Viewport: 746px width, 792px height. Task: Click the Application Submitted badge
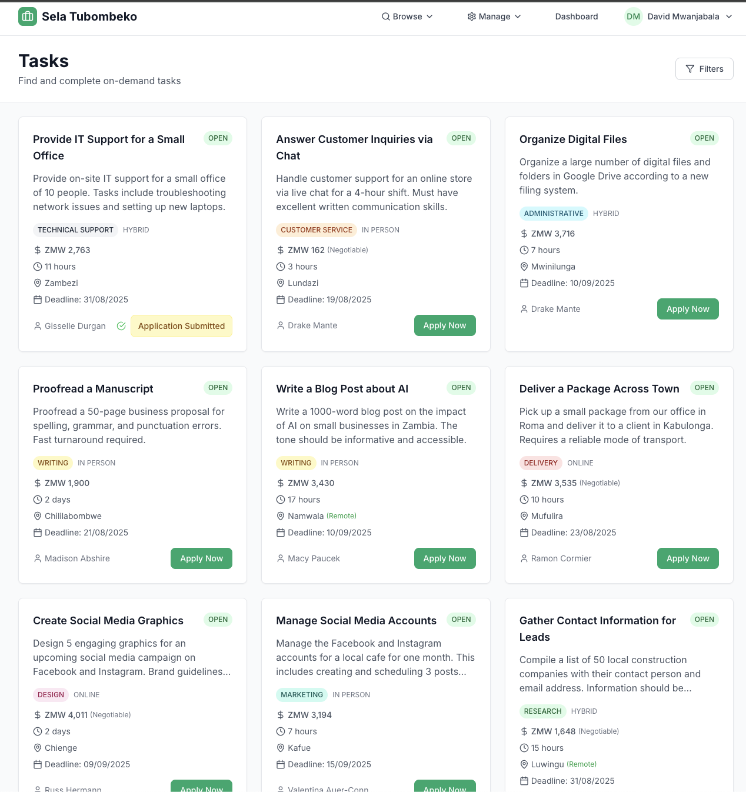tap(181, 326)
